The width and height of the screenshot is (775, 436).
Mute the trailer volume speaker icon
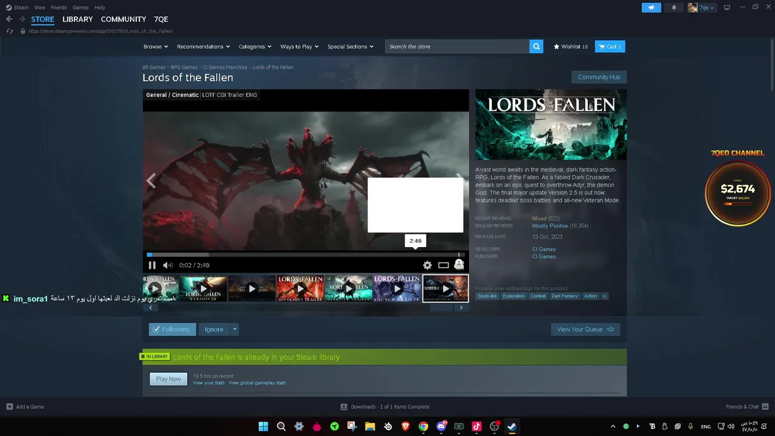coord(168,265)
